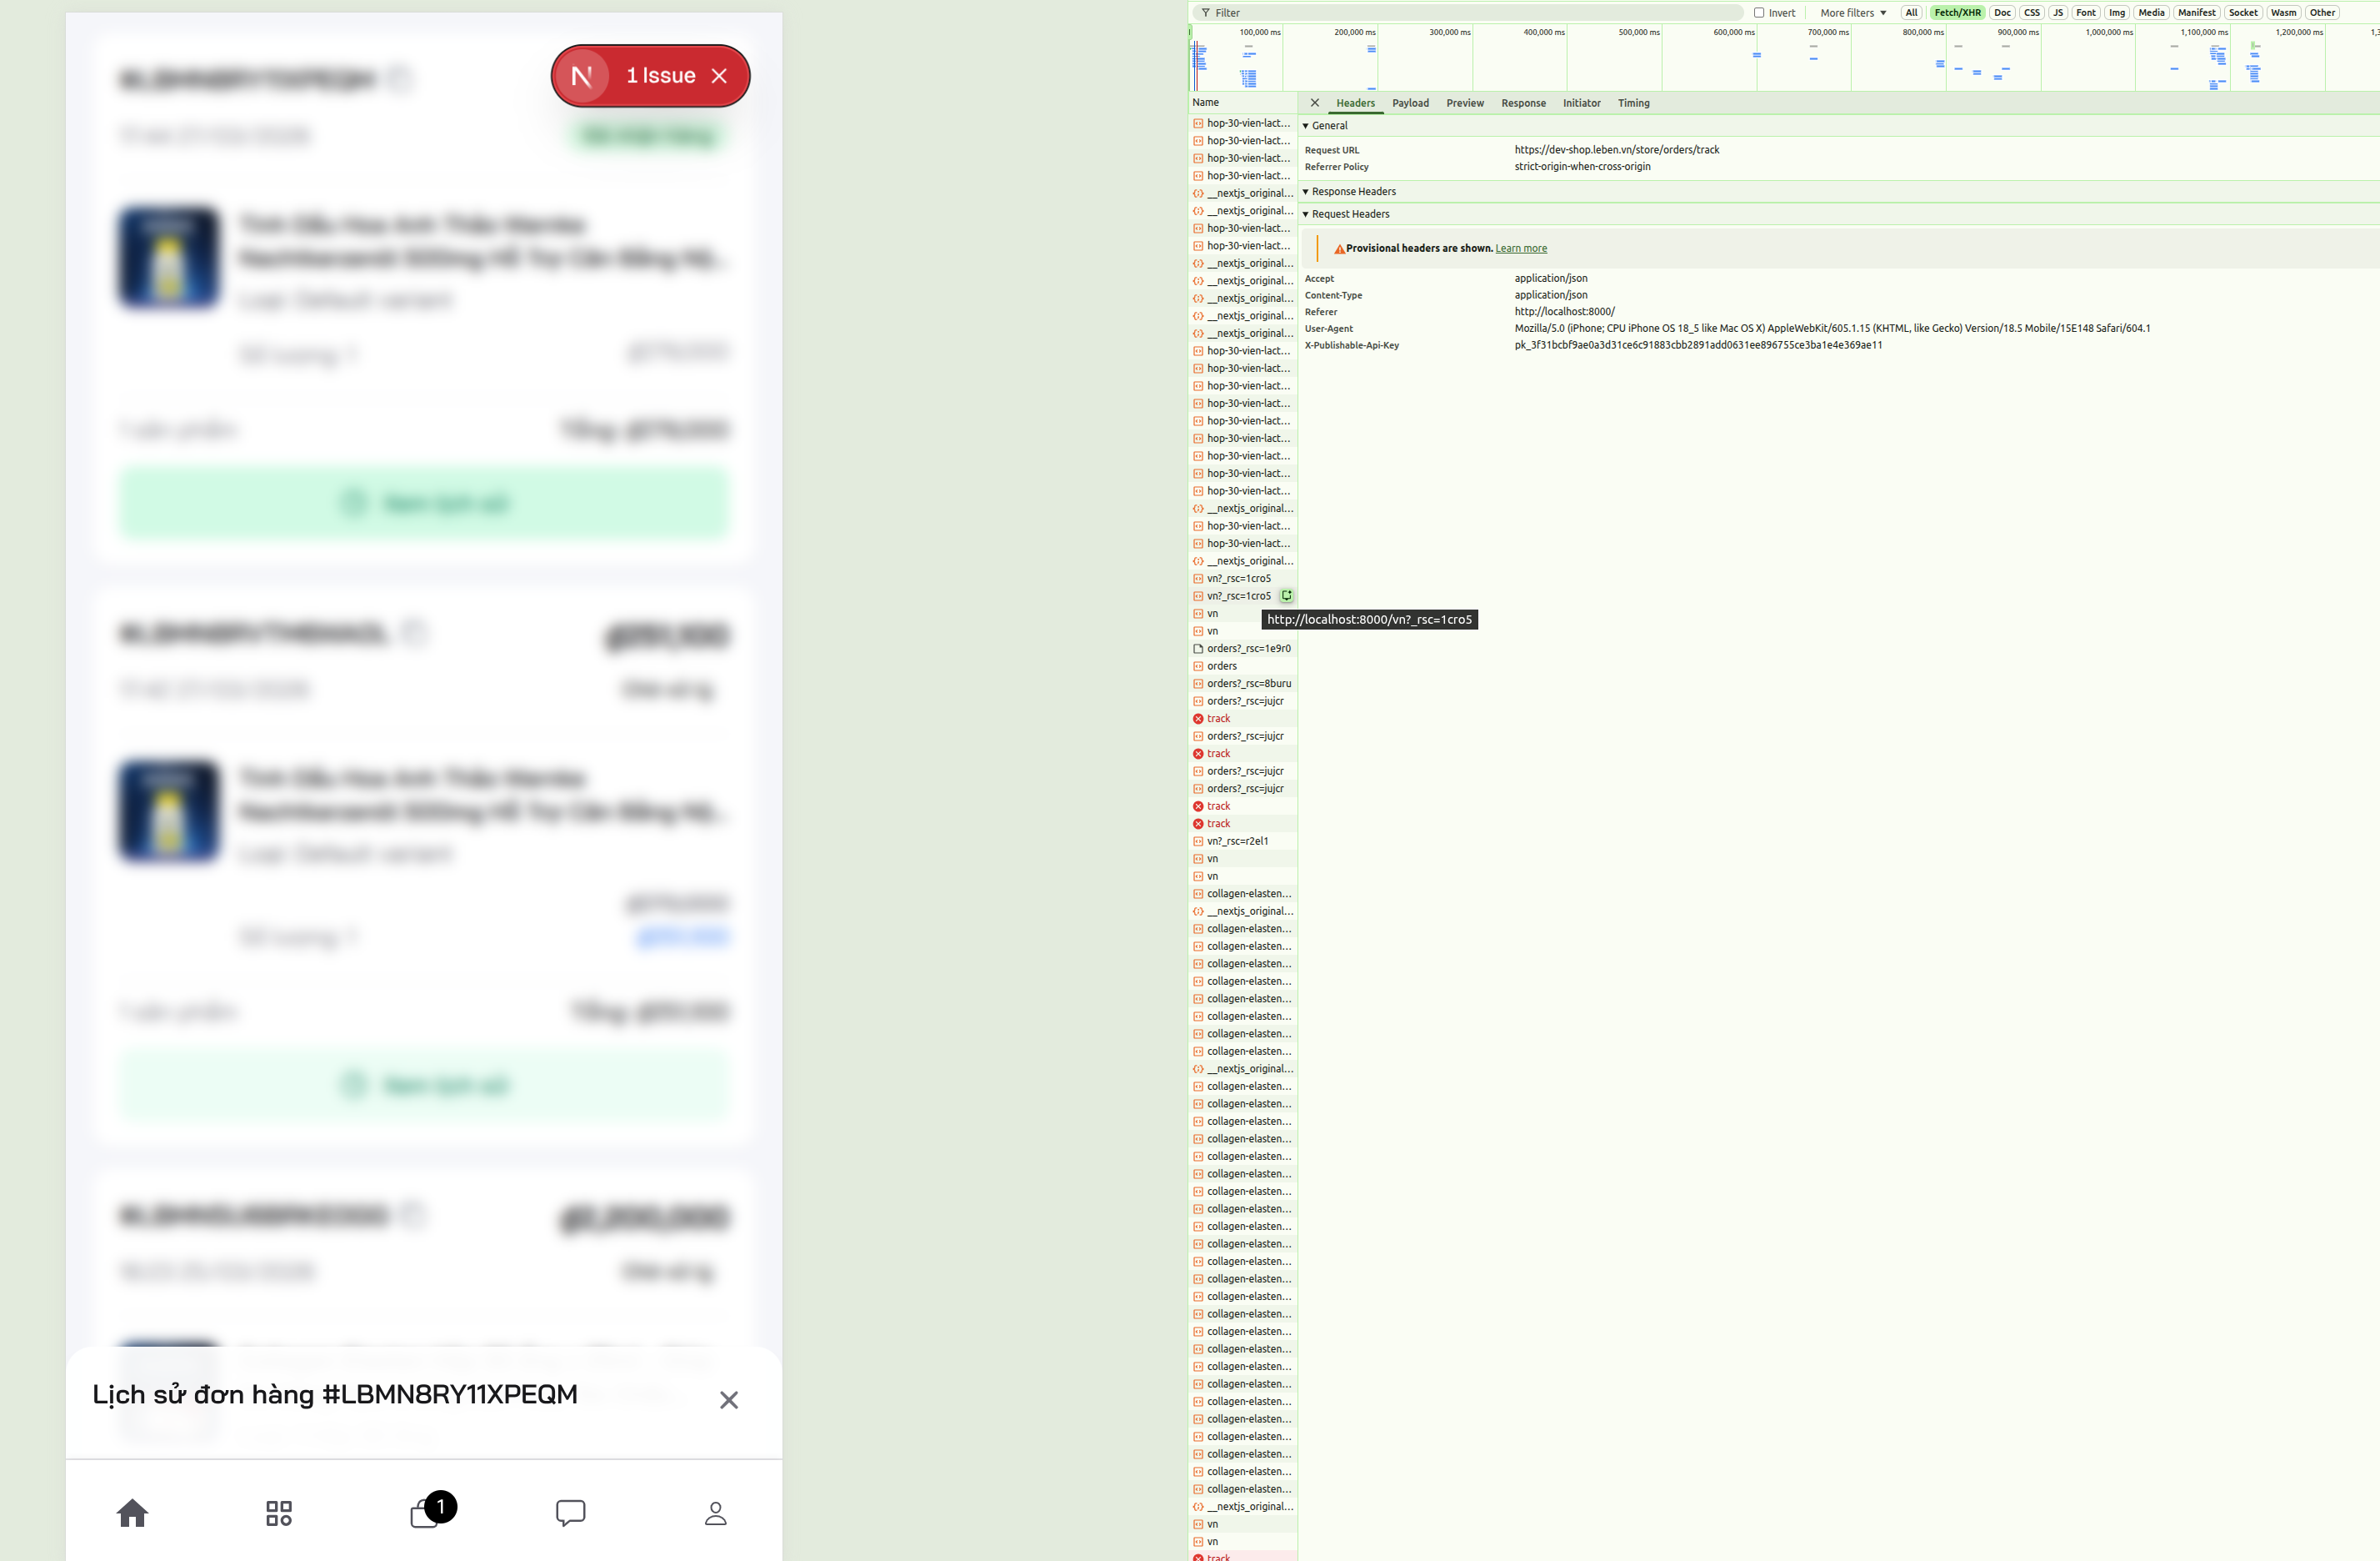Dismiss the 1 Issue badge
2380x1561 pixels.
pos(719,76)
